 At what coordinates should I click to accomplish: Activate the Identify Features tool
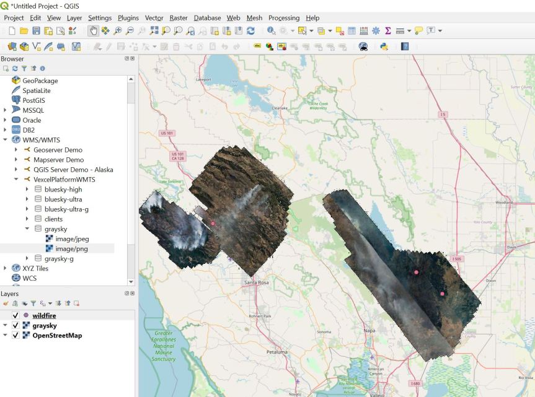tap(269, 30)
